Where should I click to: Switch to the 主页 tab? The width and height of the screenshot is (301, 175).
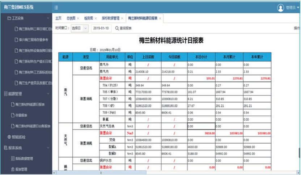coord(58,18)
